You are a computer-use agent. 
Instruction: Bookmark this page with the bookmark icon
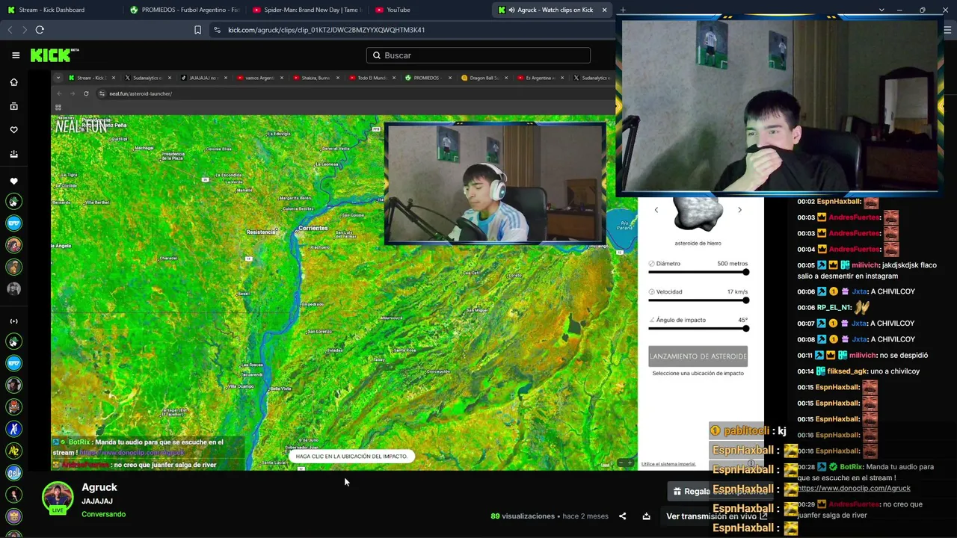[x=197, y=30]
